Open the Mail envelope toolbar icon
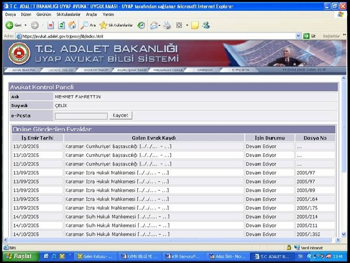Screen dimensions: 350x263 click(154, 25)
